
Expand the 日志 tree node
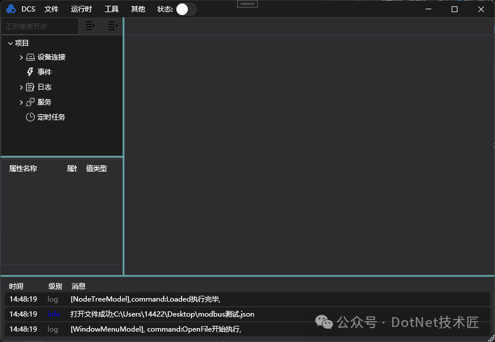click(x=21, y=87)
